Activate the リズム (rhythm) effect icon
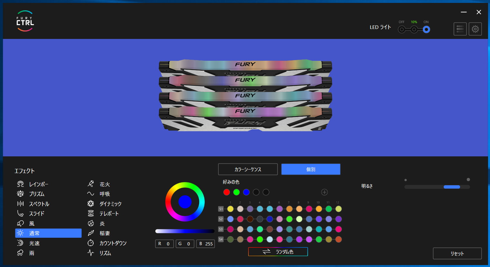This screenshot has width=490, height=267. pos(91,253)
